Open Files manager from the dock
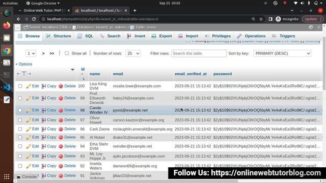The image size is (326, 183). (x=7, y=38)
